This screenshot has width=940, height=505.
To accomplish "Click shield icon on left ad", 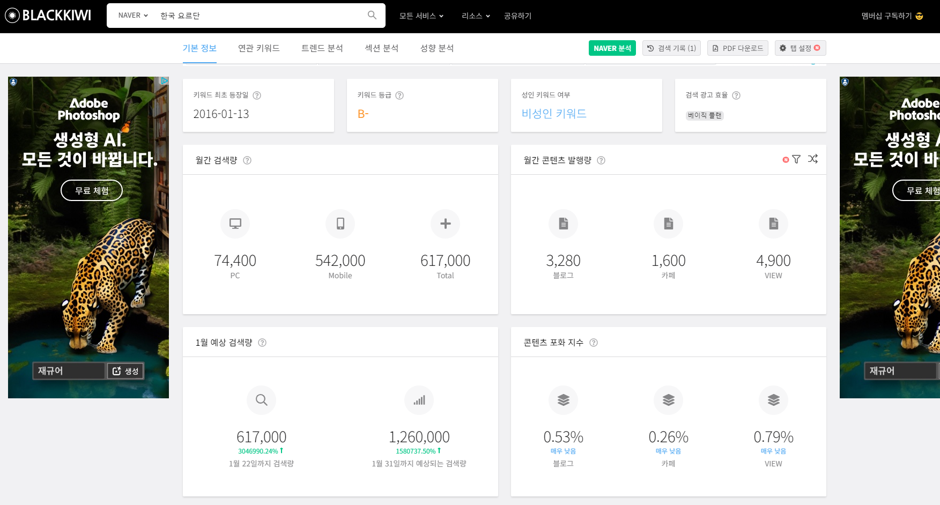I will point(13,82).
